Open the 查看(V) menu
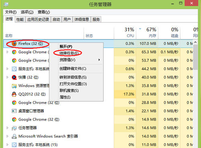The width and height of the screenshot is (201, 148). coord(44,12)
